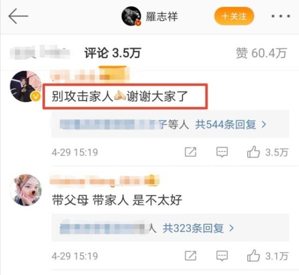Follow 羅志祥 with the orange 关注 button
The width and height of the screenshot is (299, 275).
pyautogui.click(x=234, y=16)
